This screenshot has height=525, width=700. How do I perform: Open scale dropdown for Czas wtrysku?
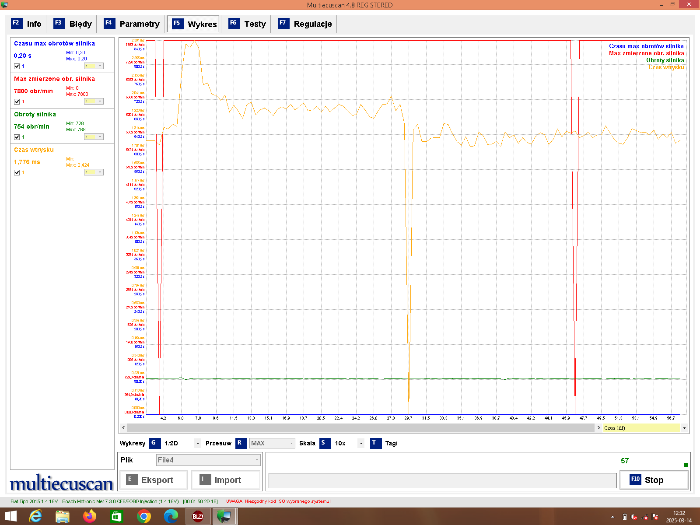click(94, 172)
